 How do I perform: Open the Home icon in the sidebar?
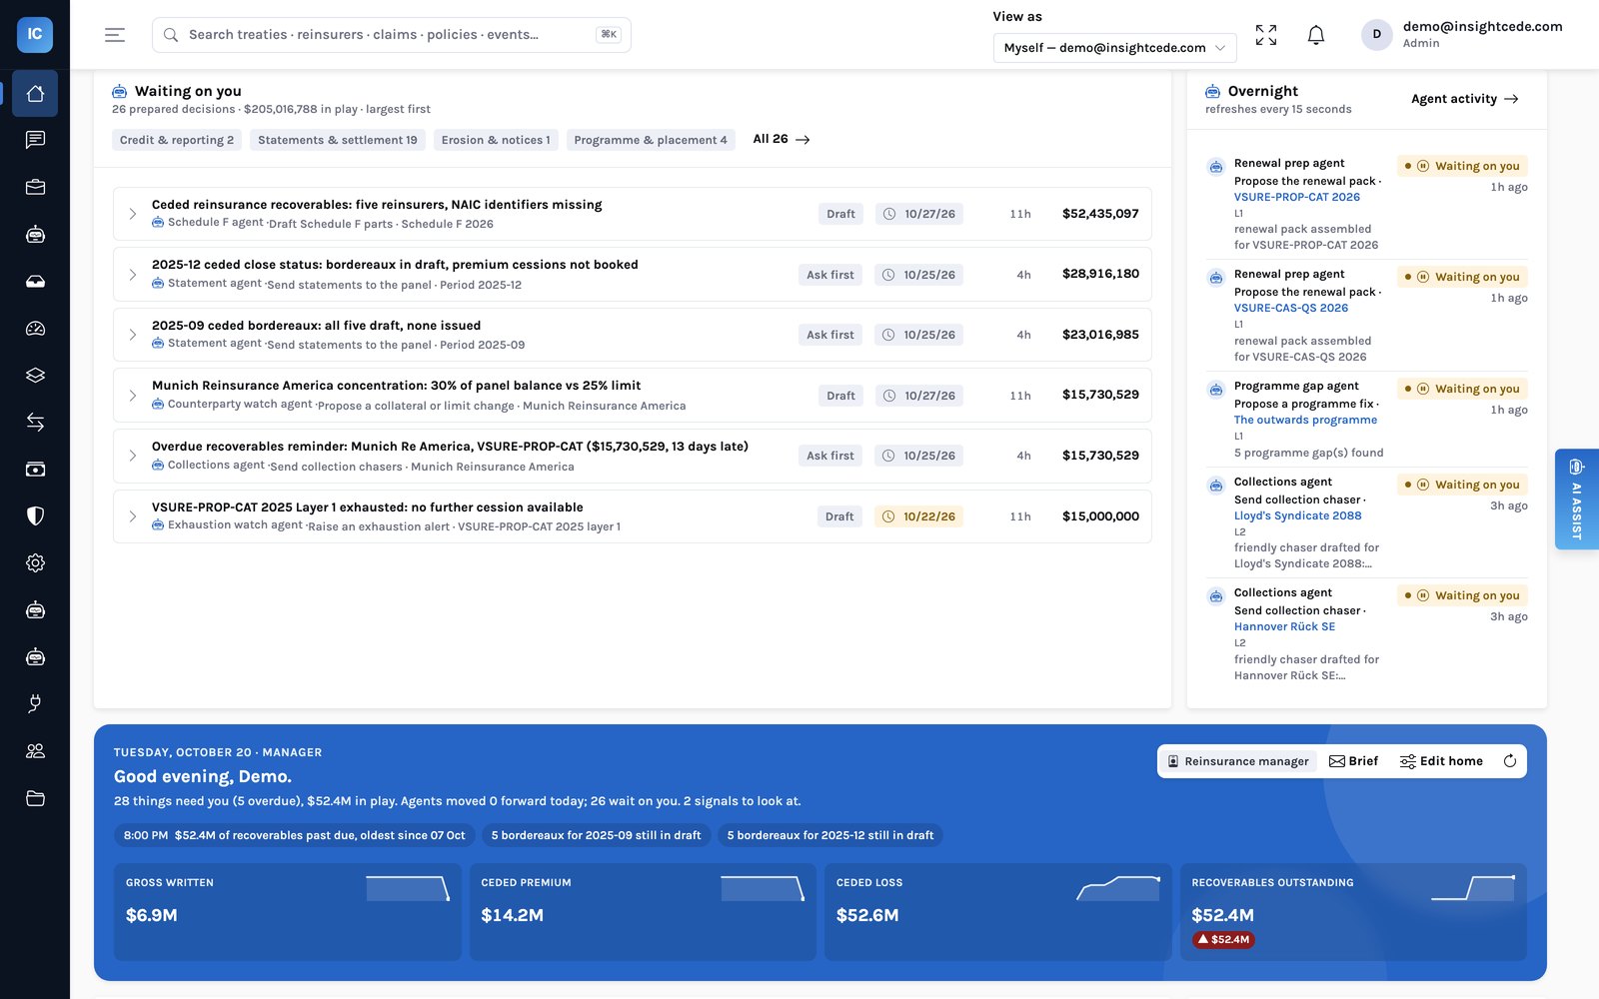click(35, 93)
